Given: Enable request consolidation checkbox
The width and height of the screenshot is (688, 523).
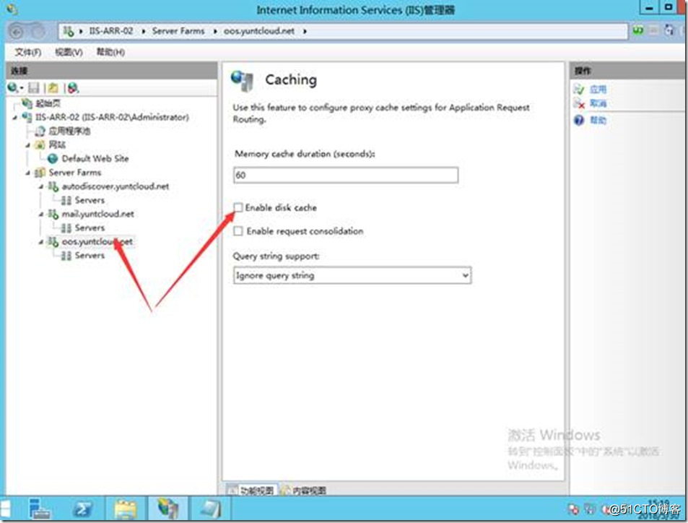Looking at the screenshot, I should (x=238, y=231).
